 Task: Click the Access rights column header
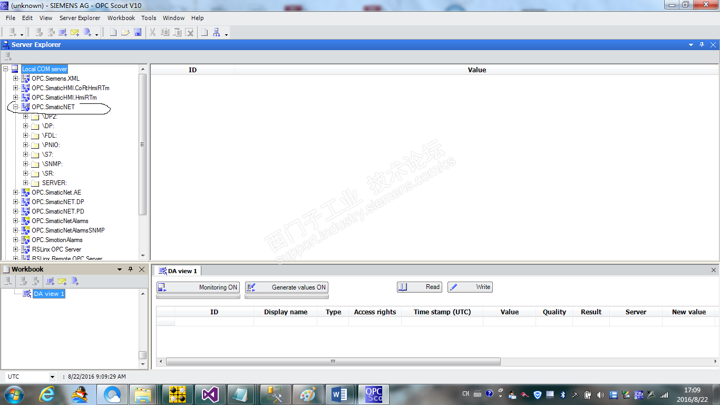pos(375,312)
